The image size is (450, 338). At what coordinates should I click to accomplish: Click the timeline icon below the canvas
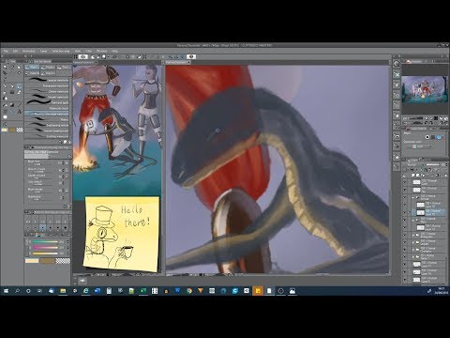(82, 281)
